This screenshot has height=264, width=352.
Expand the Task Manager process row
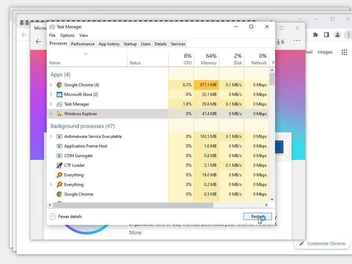tap(51, 104)
